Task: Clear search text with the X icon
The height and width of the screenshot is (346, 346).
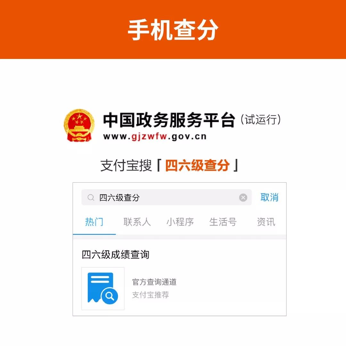Action: click(x=243, y=197)
